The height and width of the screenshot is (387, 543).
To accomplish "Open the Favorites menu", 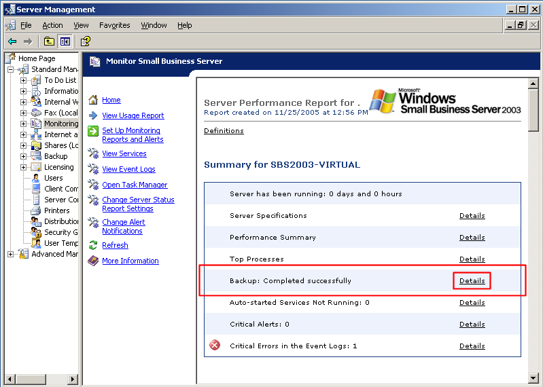I will point(115,25).
